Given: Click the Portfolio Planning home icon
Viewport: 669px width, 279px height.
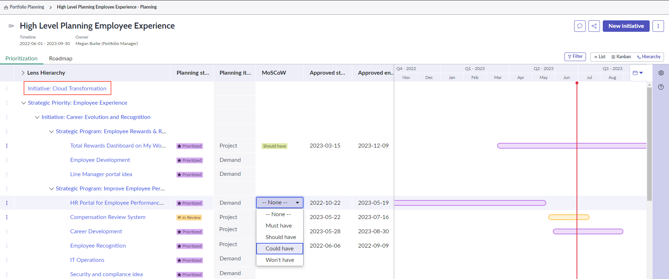Looking at the screenshot, I should pyautogui.click(x=6, y=7).
